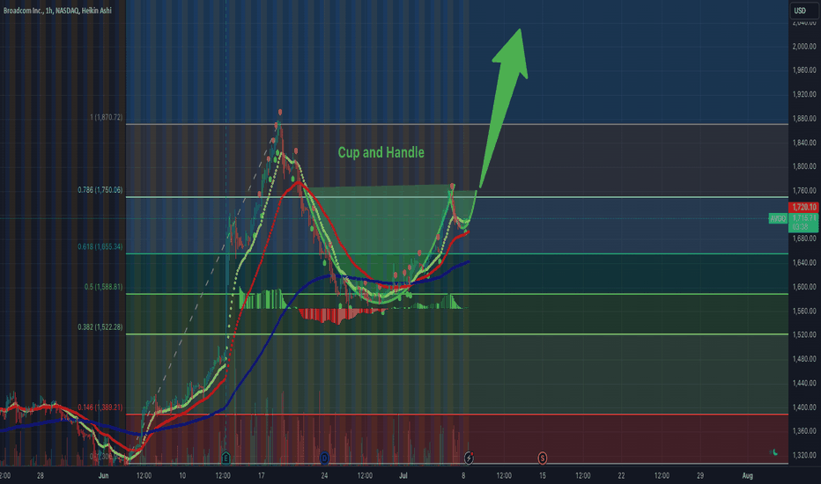Image resolution: width=821 pixels, height=484 pixels.
Task: Click the 1,800.00 price axis label
Action: click(804, 166)
